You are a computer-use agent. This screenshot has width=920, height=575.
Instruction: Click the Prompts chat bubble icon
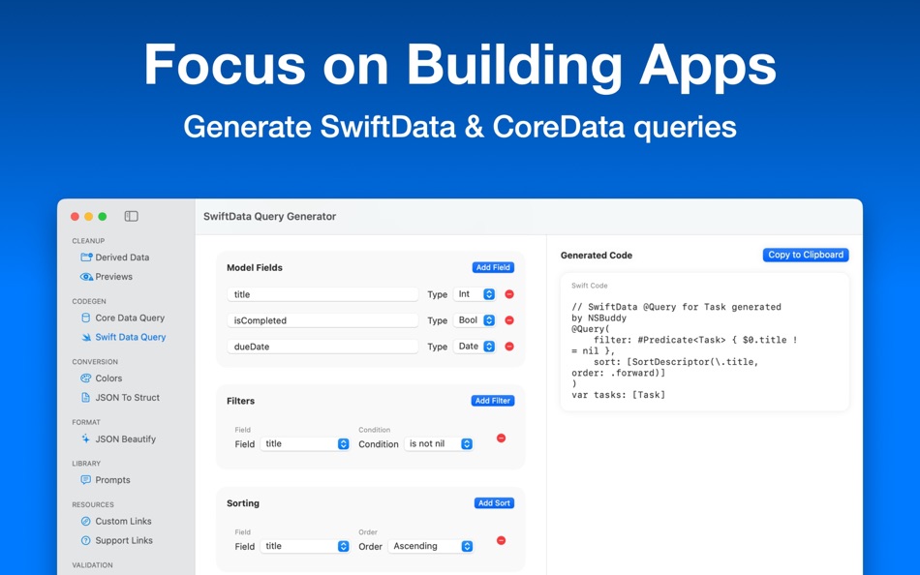(85, 479)
